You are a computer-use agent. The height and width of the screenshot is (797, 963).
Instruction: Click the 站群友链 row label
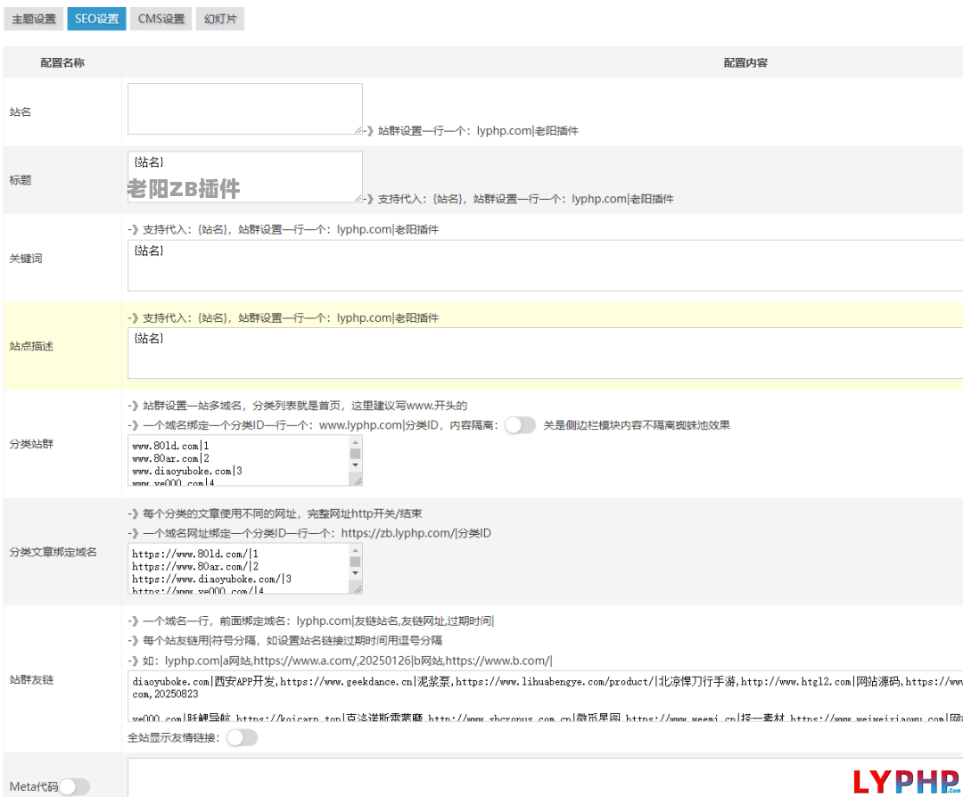(x=31, y=679)
